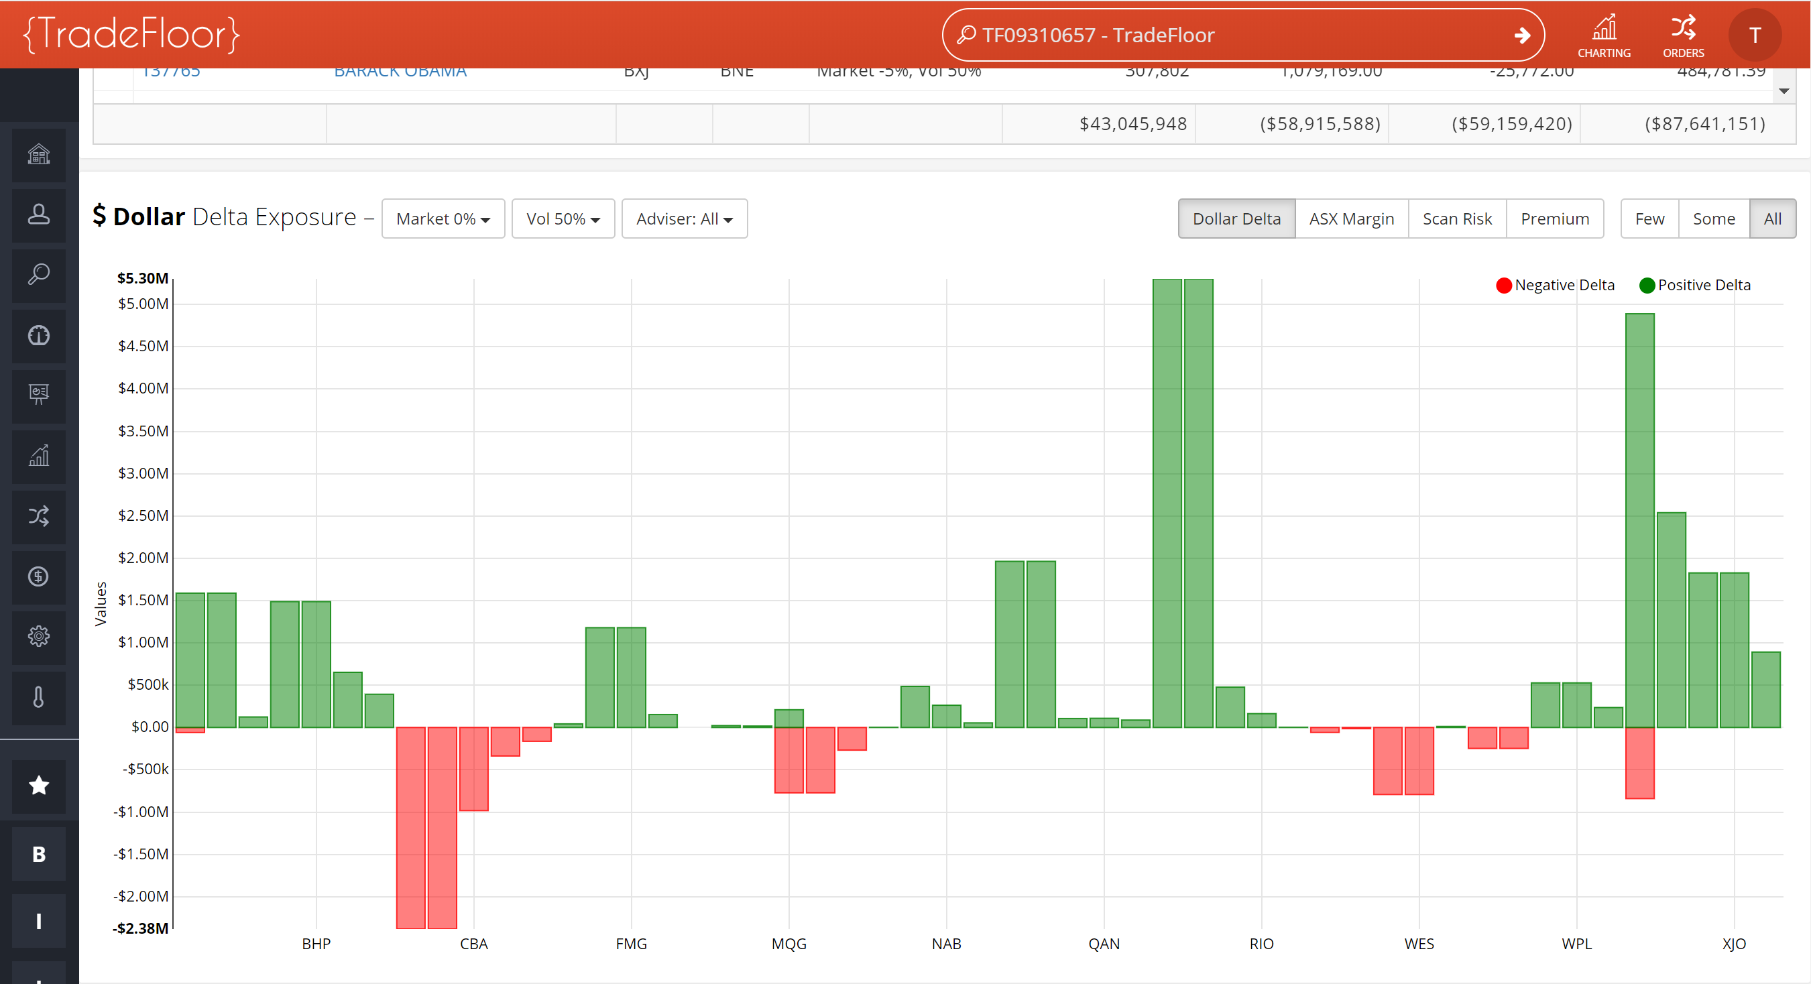The image size is (1811, 984).
Task: Click the thermometer sidebar icon
Action: point(39,697)
